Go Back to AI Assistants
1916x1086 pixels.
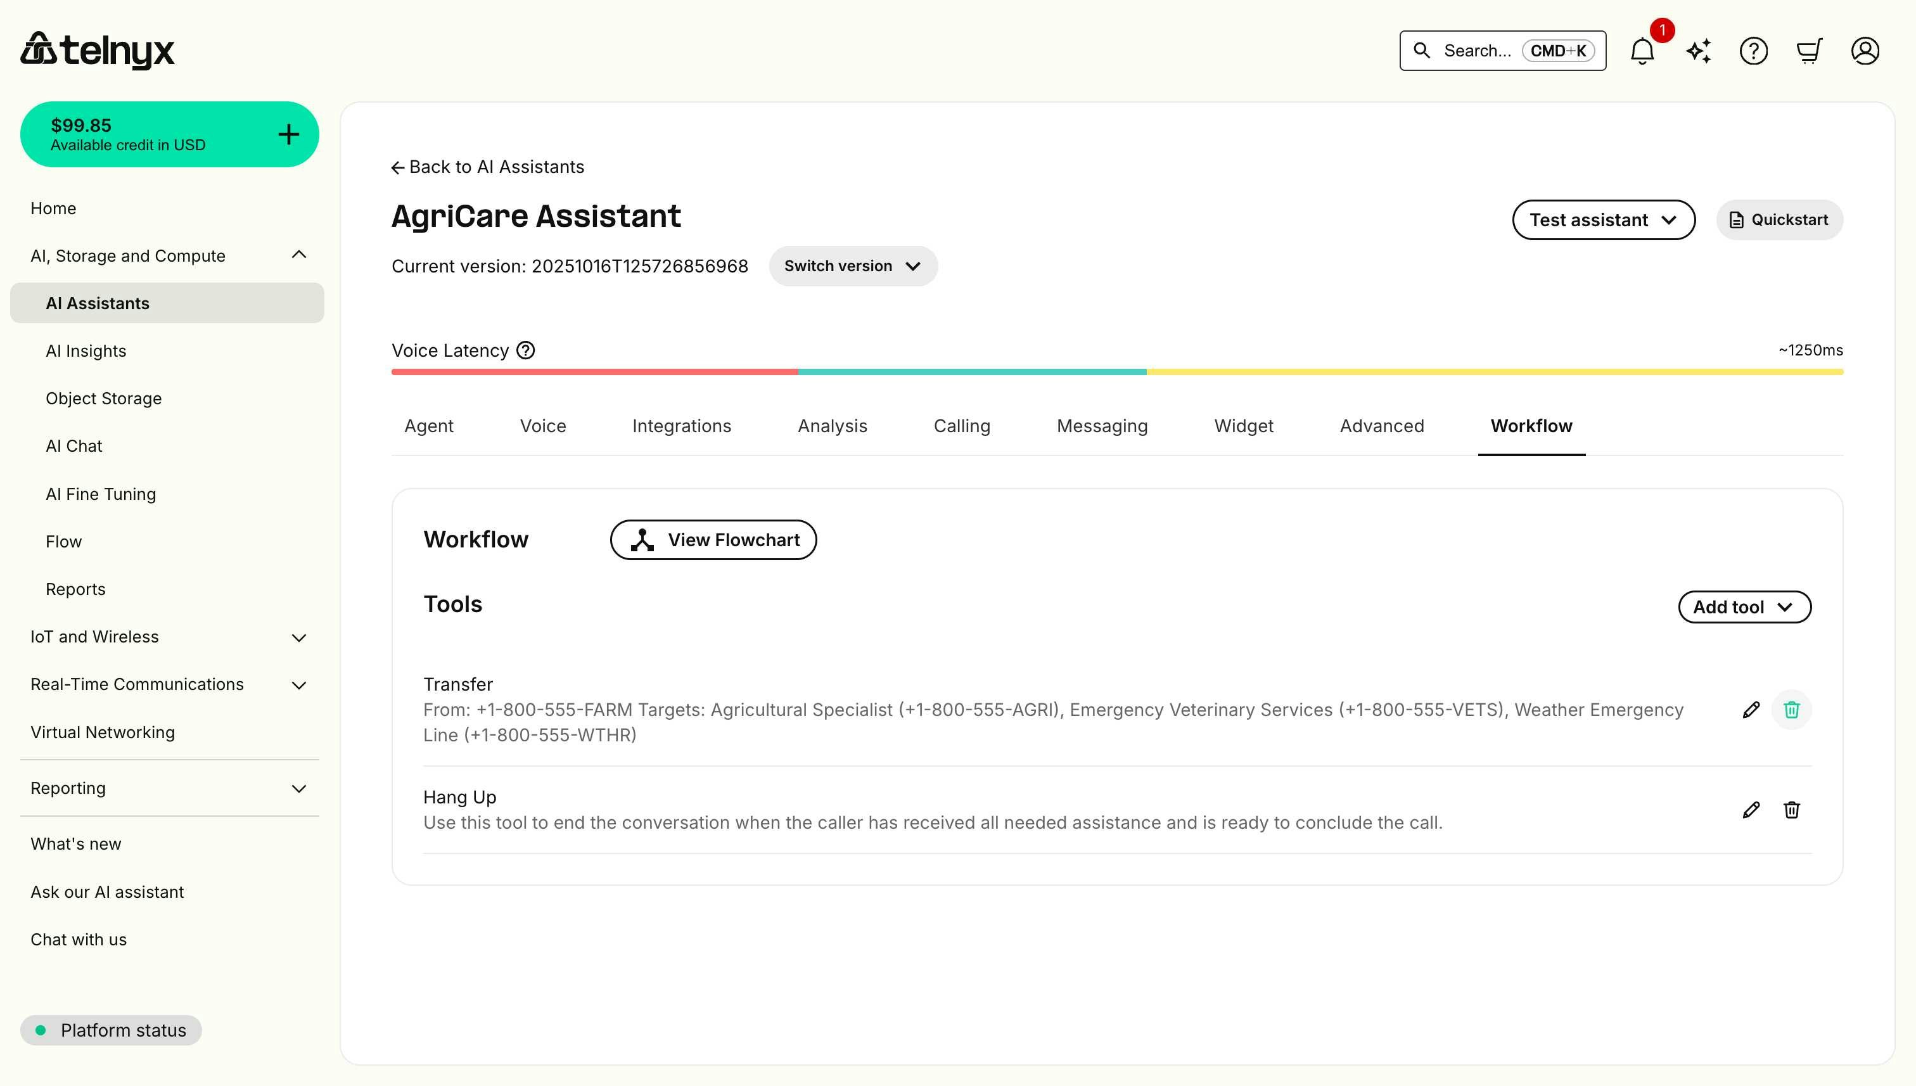488,167
